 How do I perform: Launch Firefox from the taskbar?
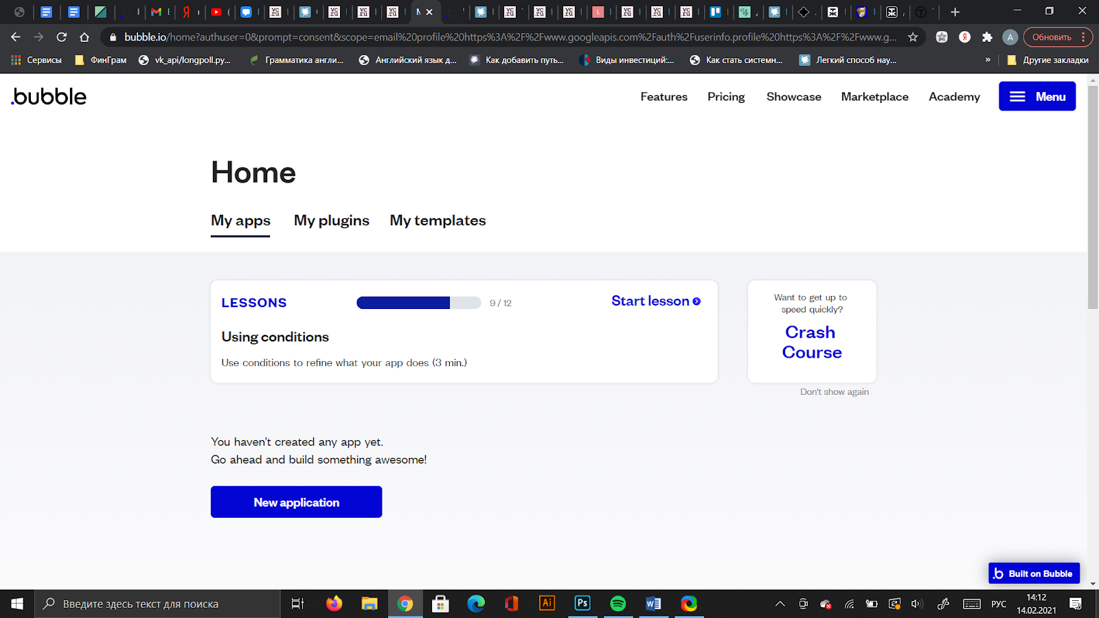(x=334, y=604)
